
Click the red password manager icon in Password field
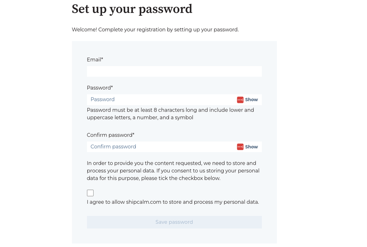pos(240,100)
